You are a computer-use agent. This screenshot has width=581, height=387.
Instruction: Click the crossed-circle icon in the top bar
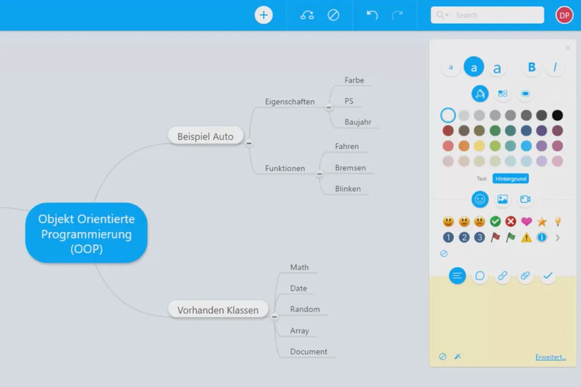pos(333,15)
